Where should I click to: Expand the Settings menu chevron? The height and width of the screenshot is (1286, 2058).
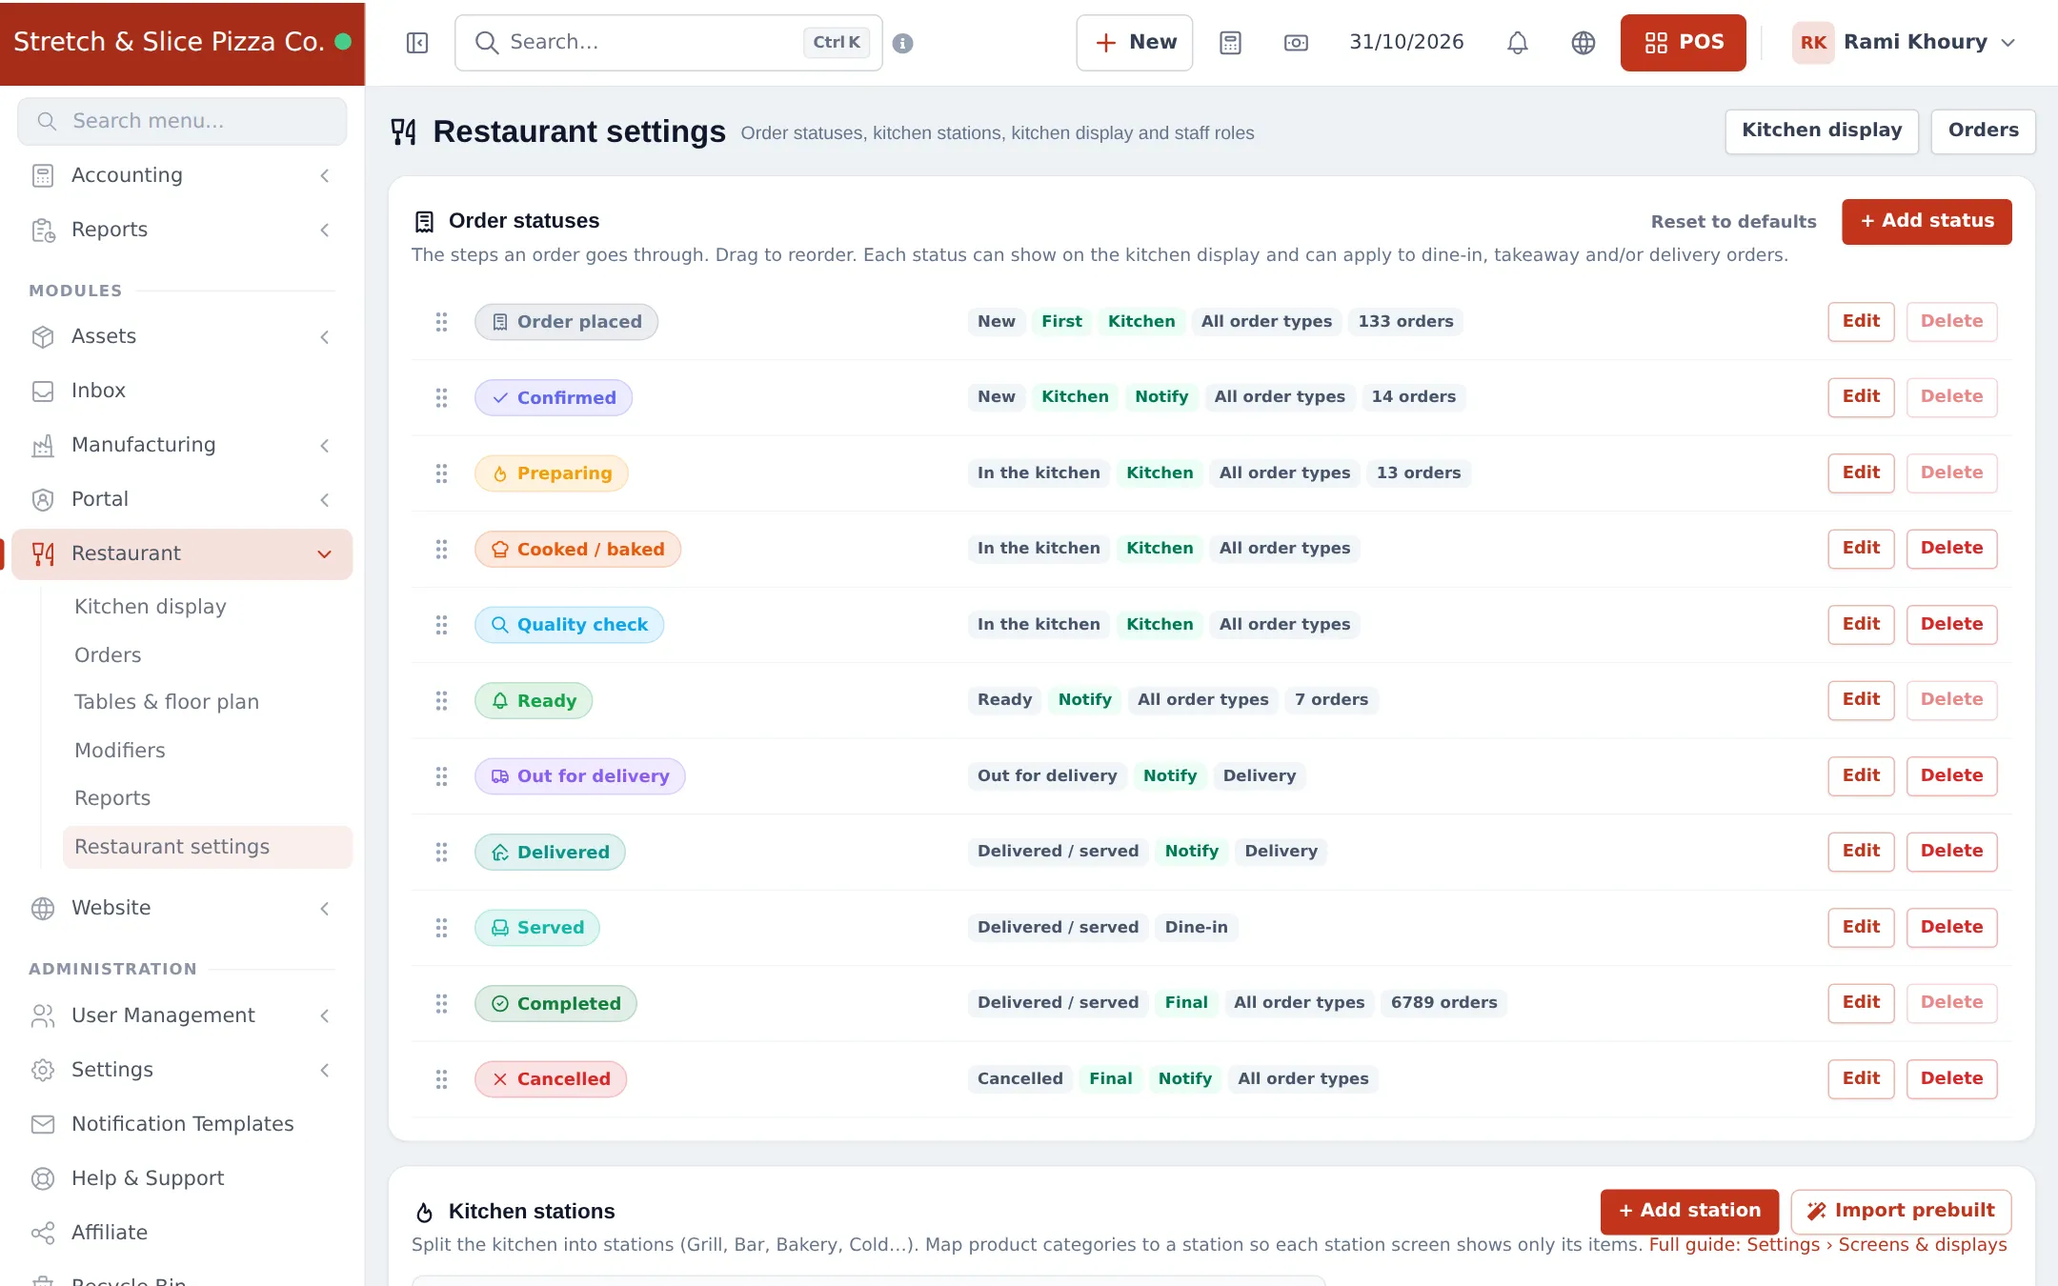(325, 1070)
